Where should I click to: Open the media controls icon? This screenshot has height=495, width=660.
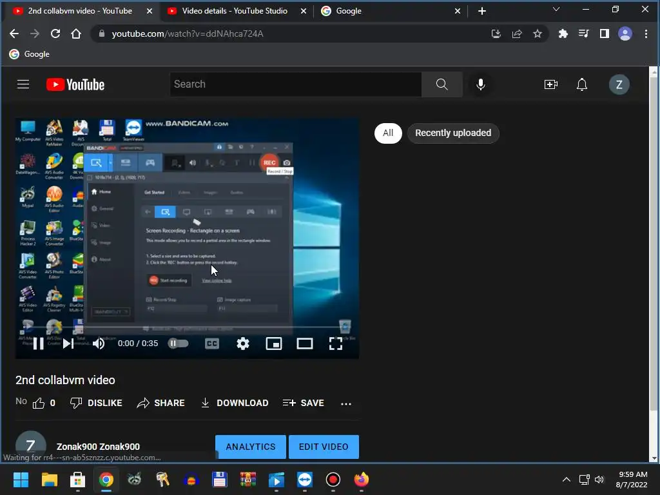tap(583, 34)
